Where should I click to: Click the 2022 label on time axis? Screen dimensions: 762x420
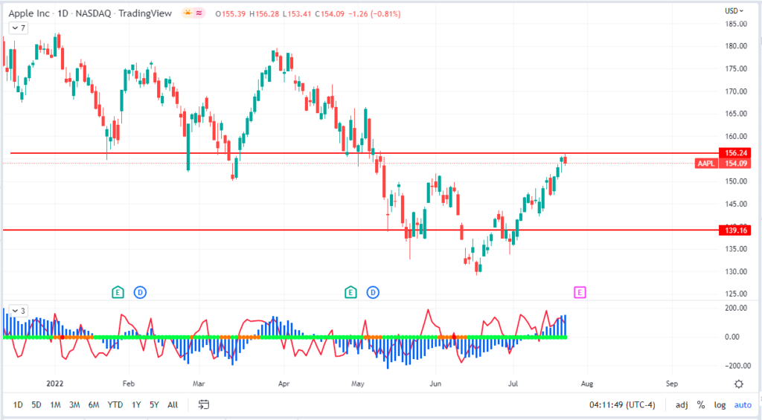pos(55,384)
